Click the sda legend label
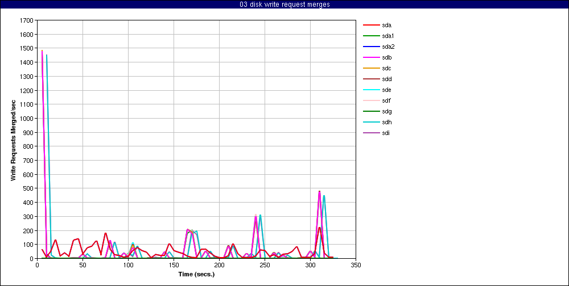The height and width of the screenshot is (286, 569). click(x=386, y=26)
